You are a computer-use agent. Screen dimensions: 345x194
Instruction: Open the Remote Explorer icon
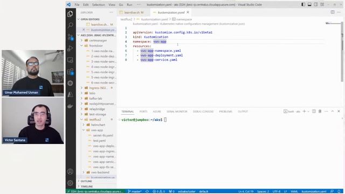click(x=70, y=60)
